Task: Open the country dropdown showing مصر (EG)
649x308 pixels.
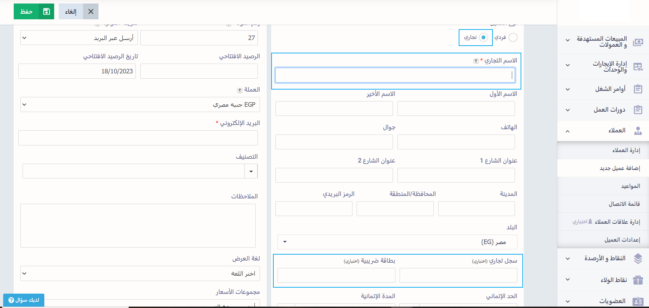Action: click(397, 242)
